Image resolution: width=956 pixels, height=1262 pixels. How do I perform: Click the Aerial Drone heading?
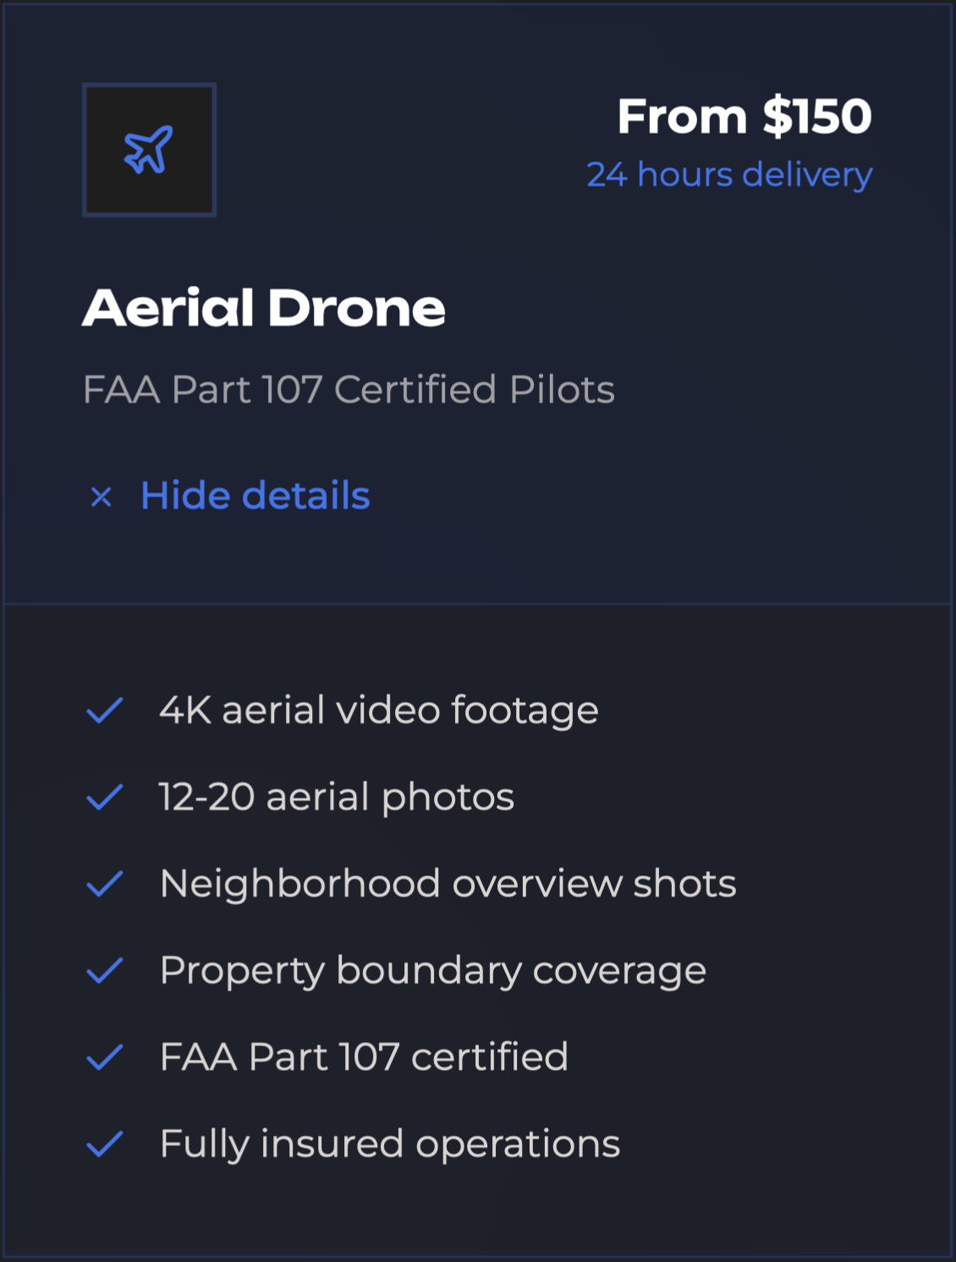(x=264, y=308)
